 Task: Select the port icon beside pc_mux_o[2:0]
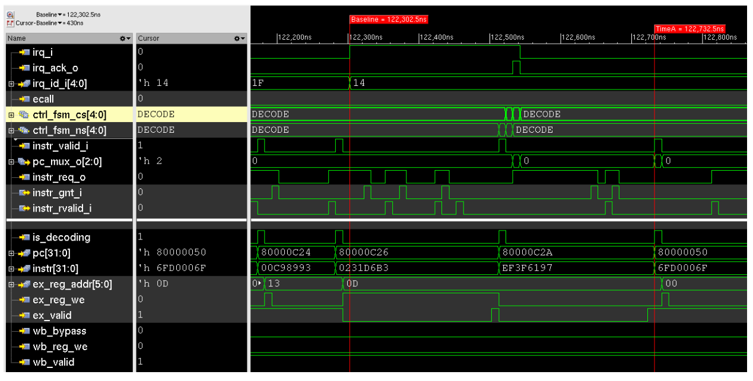(x=24, y=161)
